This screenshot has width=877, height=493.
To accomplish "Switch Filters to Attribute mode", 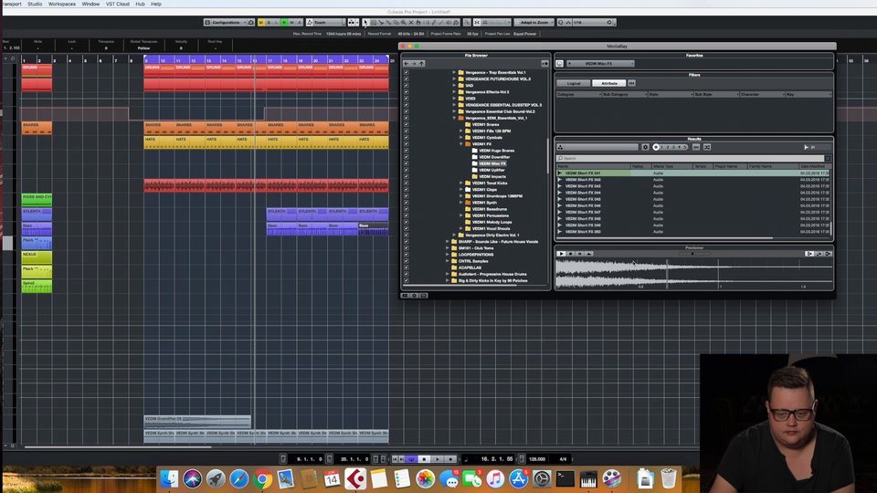I will [609, 83].
